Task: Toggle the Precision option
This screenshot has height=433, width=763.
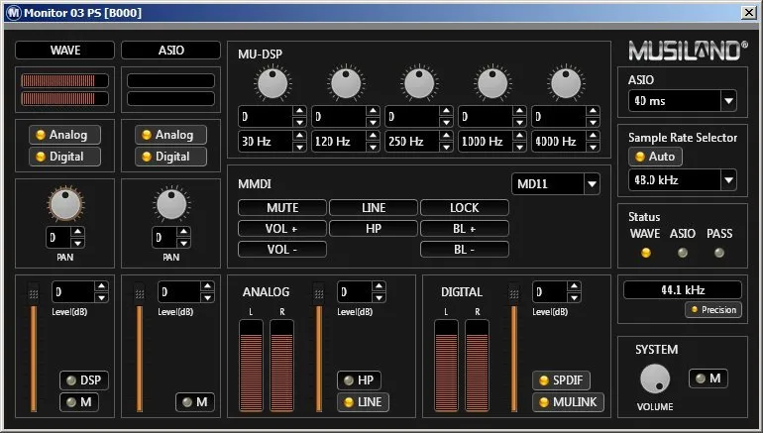Action: coord(713,310)
